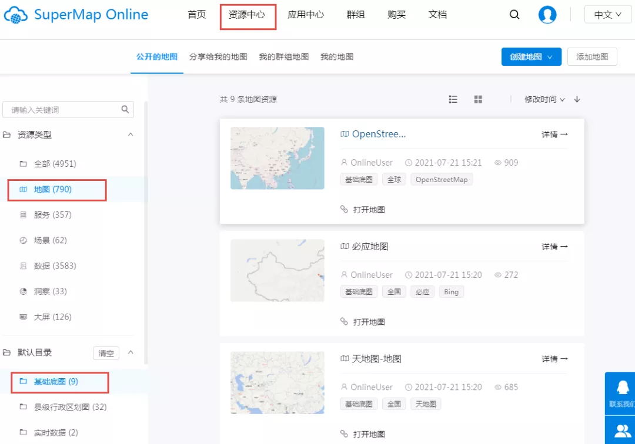The height and width of the screenshot is (444, 635).
Task: Click the OnlineUser icon on 必应地图 card
Action: coord(344,275)
